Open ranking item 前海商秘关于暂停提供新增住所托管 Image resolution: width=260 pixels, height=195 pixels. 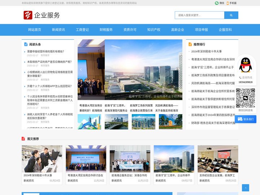213,99
